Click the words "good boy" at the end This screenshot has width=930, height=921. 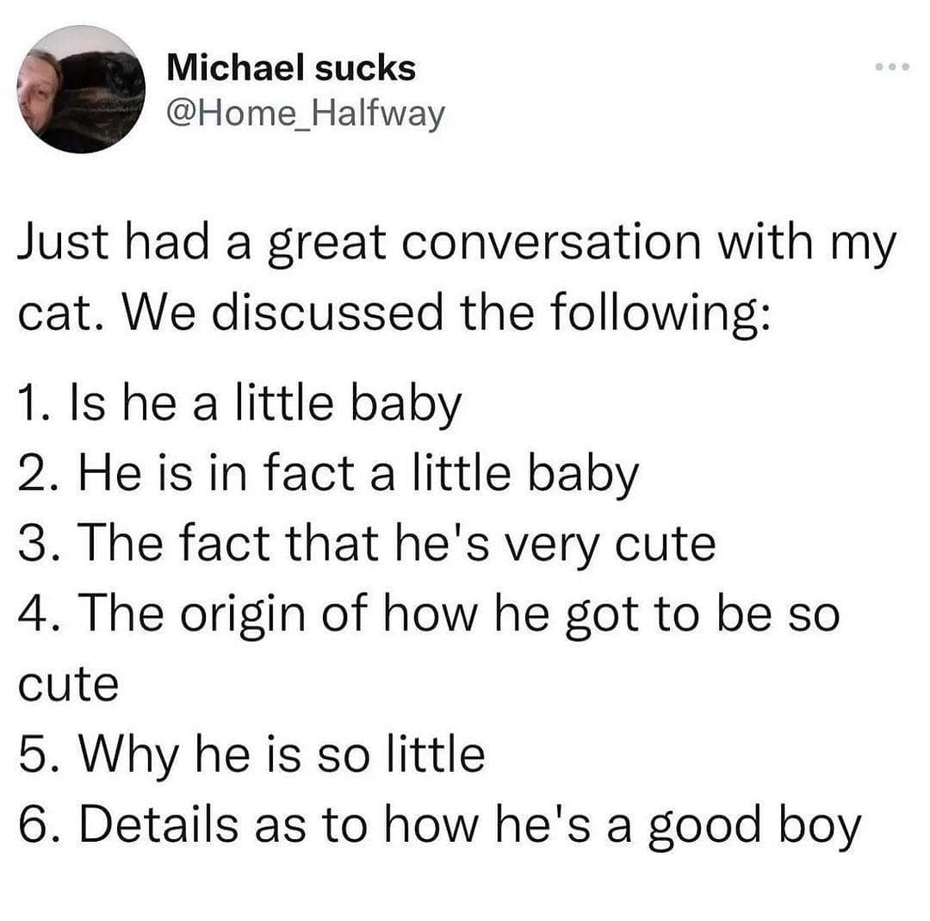(x=759, y=826)
